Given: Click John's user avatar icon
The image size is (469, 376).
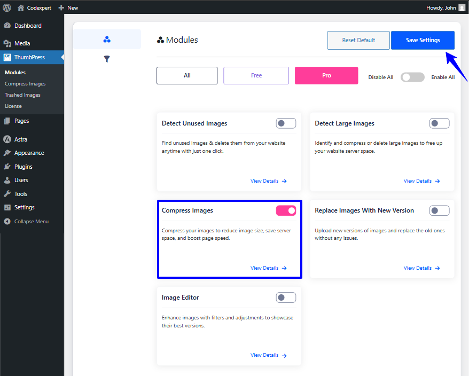Looking at the screenshot, I should 462,8.
